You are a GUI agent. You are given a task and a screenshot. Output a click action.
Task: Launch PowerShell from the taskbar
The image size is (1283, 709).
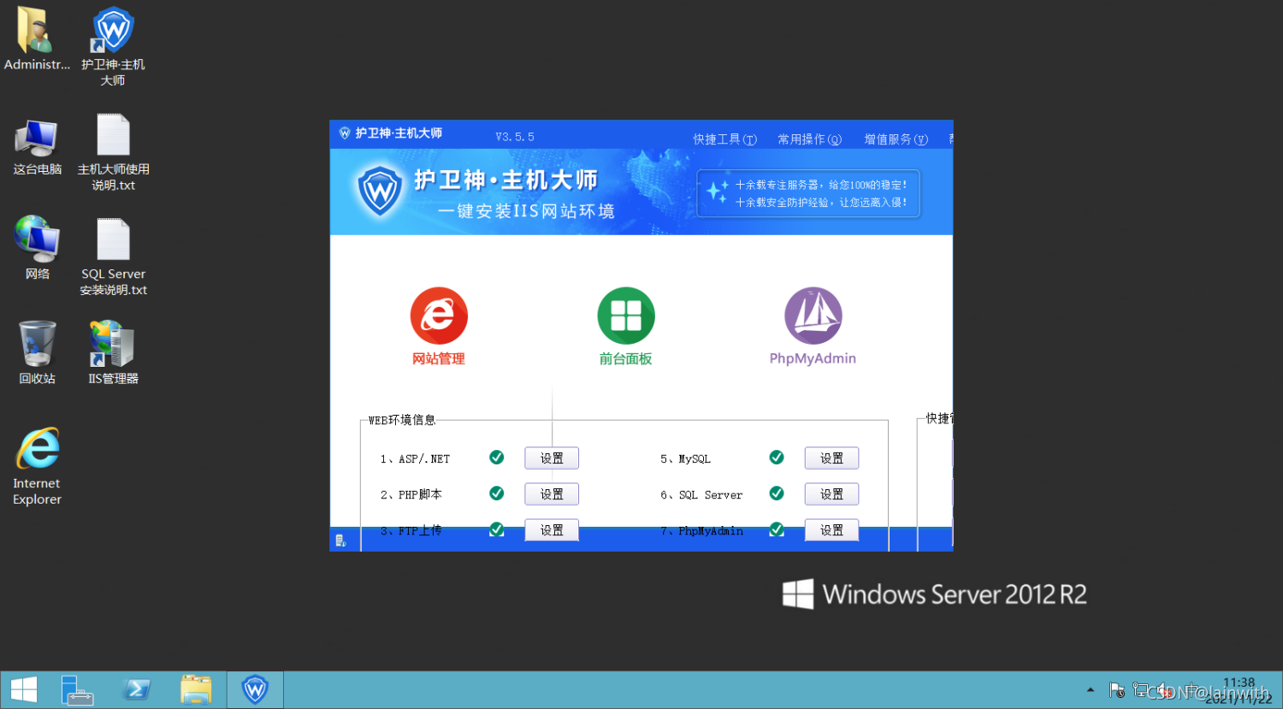click(136, 690)
